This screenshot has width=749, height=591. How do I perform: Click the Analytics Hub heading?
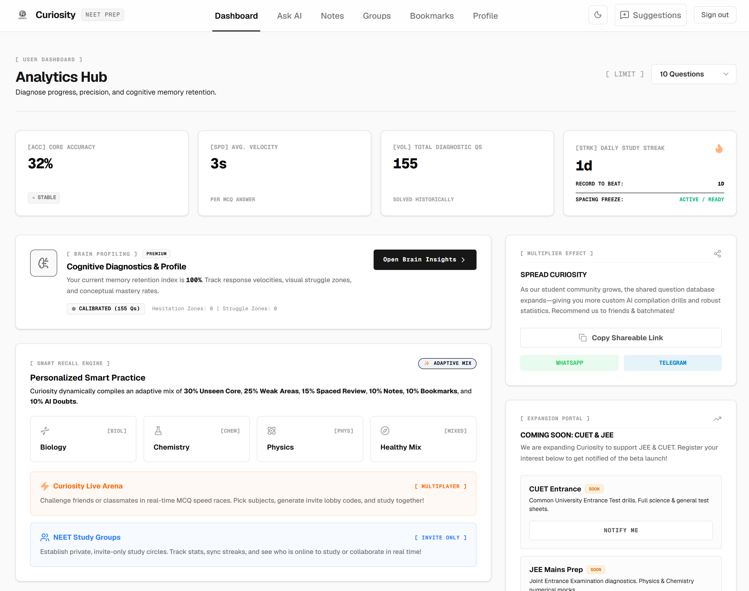coord(61,77)
